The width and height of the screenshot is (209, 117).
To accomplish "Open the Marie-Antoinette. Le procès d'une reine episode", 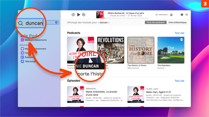I will [101, 93].
